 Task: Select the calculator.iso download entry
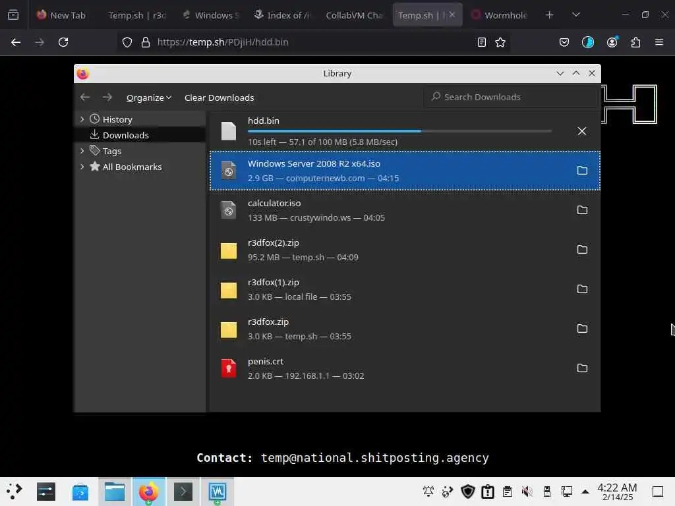[405, 210]
